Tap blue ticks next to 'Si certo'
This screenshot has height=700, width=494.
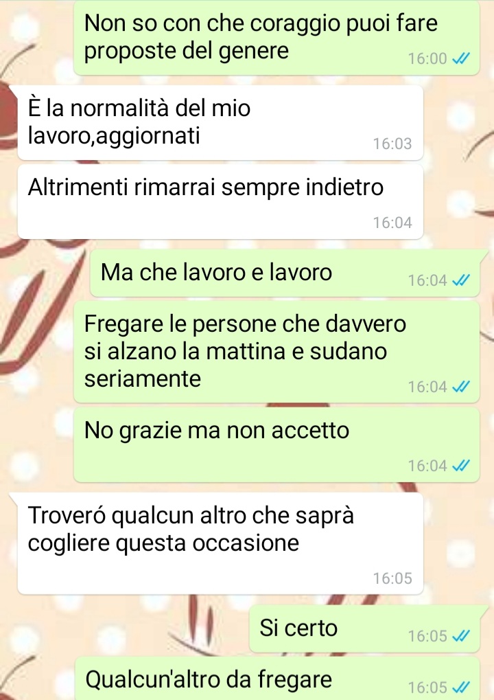pyautogui.click(x=461, y=635)
